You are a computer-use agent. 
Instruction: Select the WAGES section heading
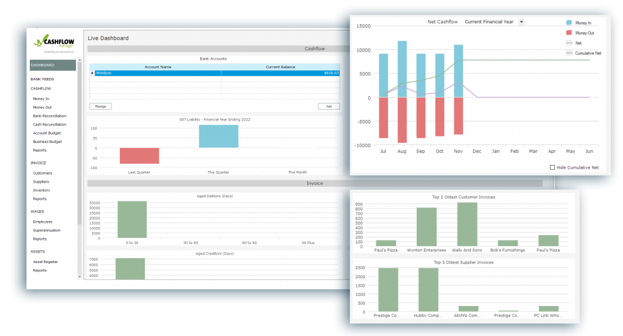(37, 212)
